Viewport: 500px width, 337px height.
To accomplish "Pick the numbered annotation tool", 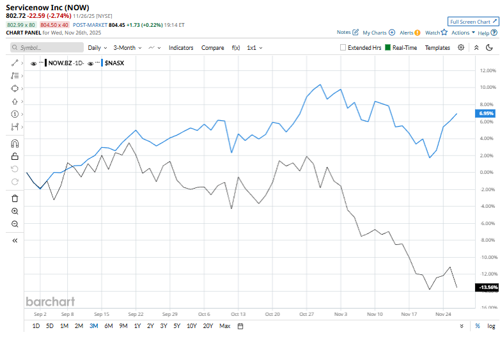I will (15, 114).
